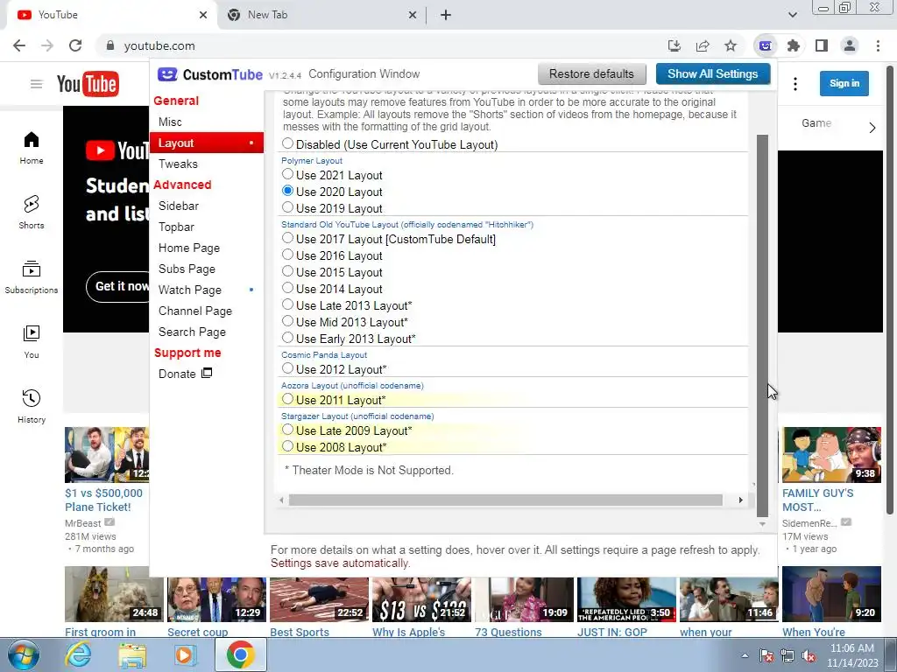Click the CustomTube extension icon in toolbar

point(766,45)
